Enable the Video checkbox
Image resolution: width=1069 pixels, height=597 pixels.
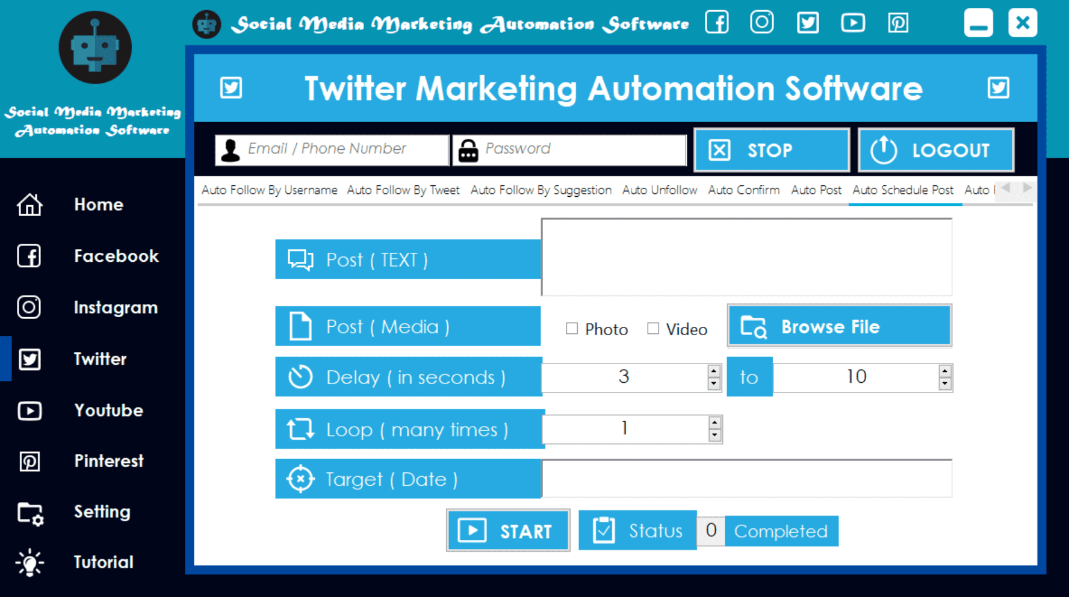tap(653, 329)
